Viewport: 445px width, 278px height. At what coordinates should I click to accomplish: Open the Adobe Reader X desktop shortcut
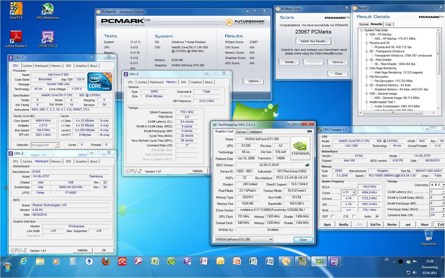[16, 39]
